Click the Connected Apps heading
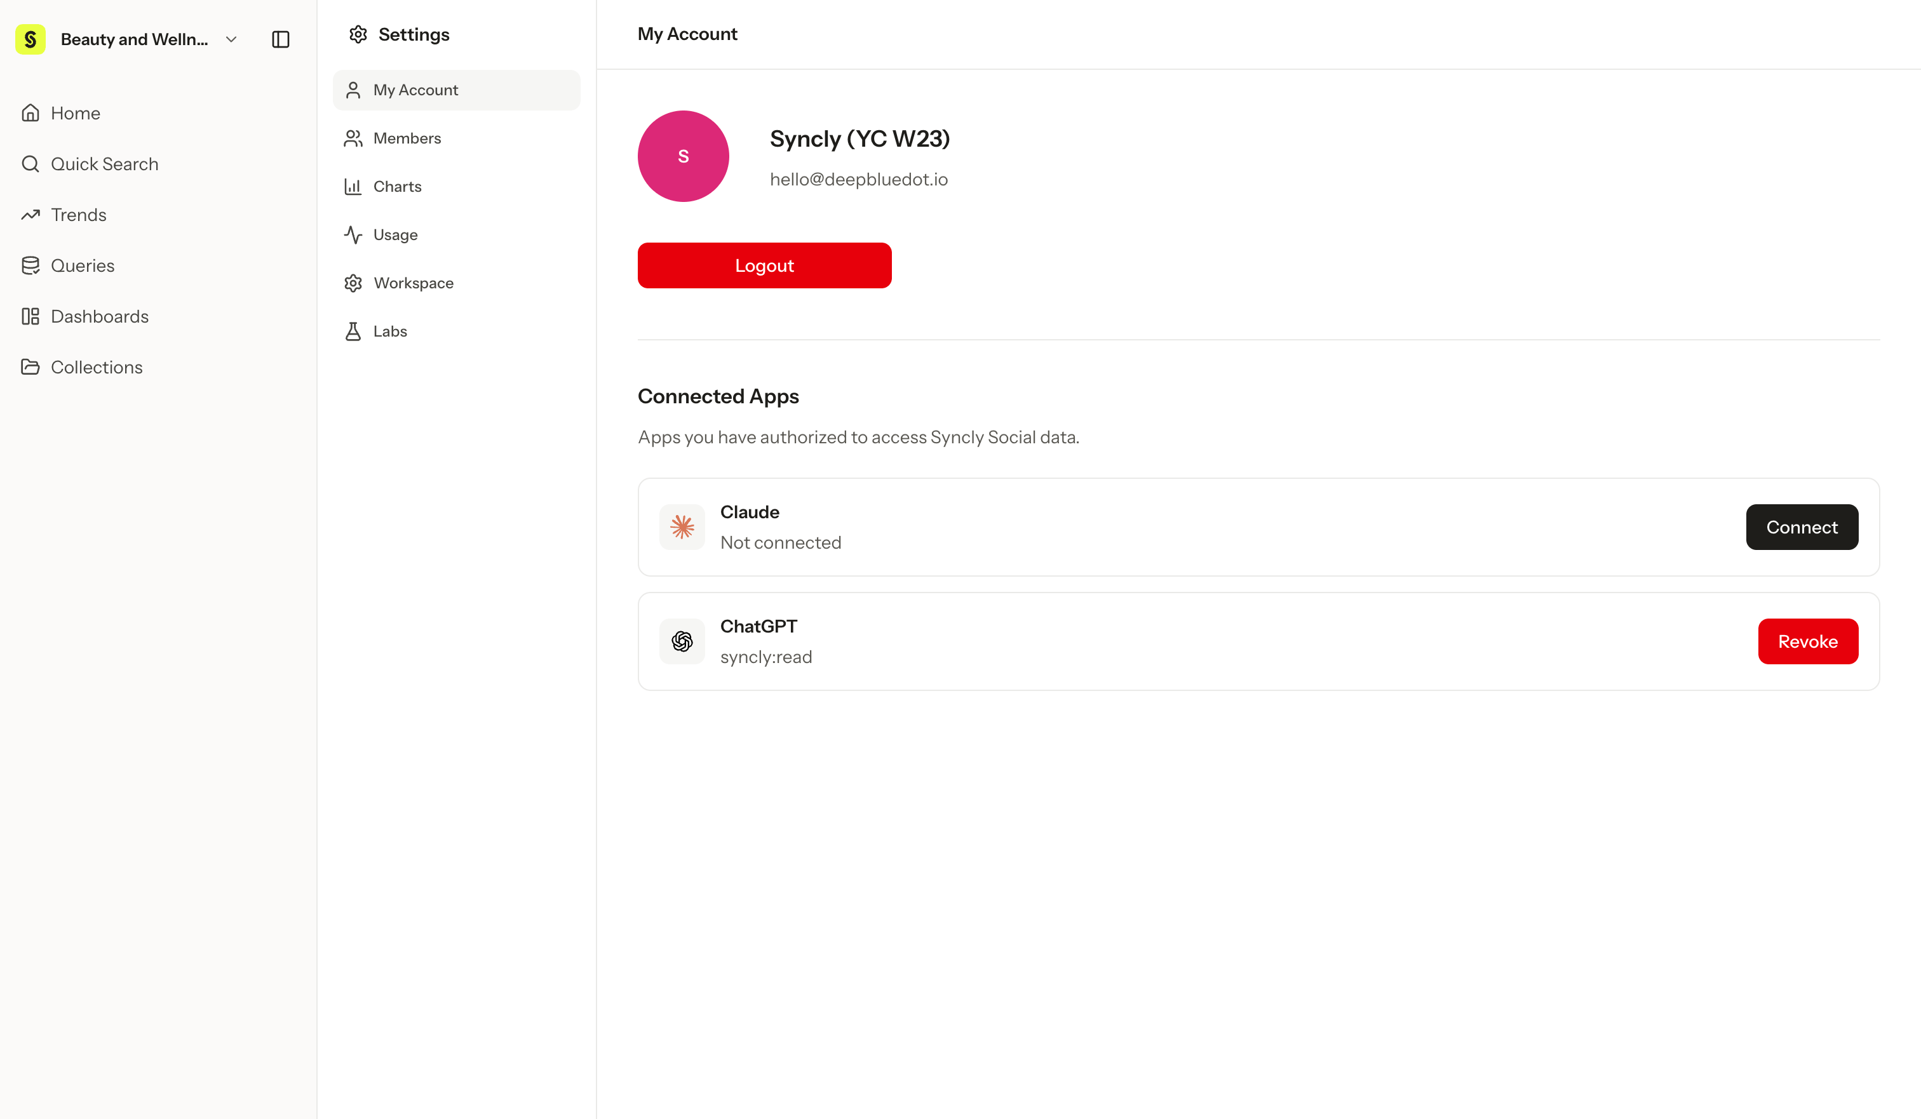 718,396
